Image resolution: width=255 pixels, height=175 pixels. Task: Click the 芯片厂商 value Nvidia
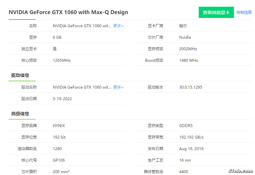[x=185, y=37]
